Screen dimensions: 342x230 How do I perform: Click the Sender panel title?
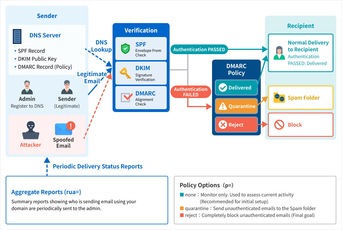(x=47, y=16)
